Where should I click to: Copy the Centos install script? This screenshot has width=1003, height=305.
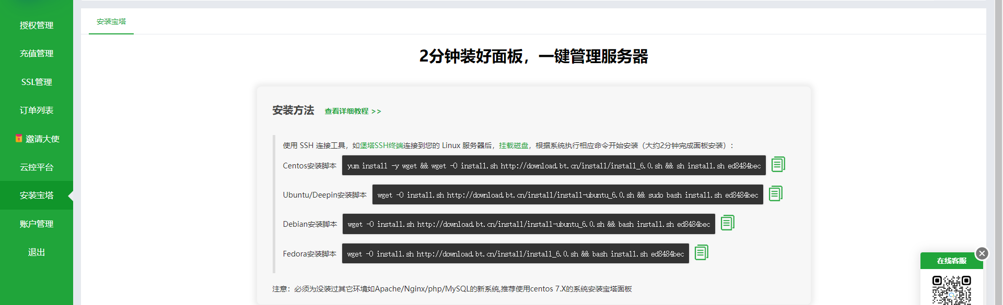(x=778, y=164)
